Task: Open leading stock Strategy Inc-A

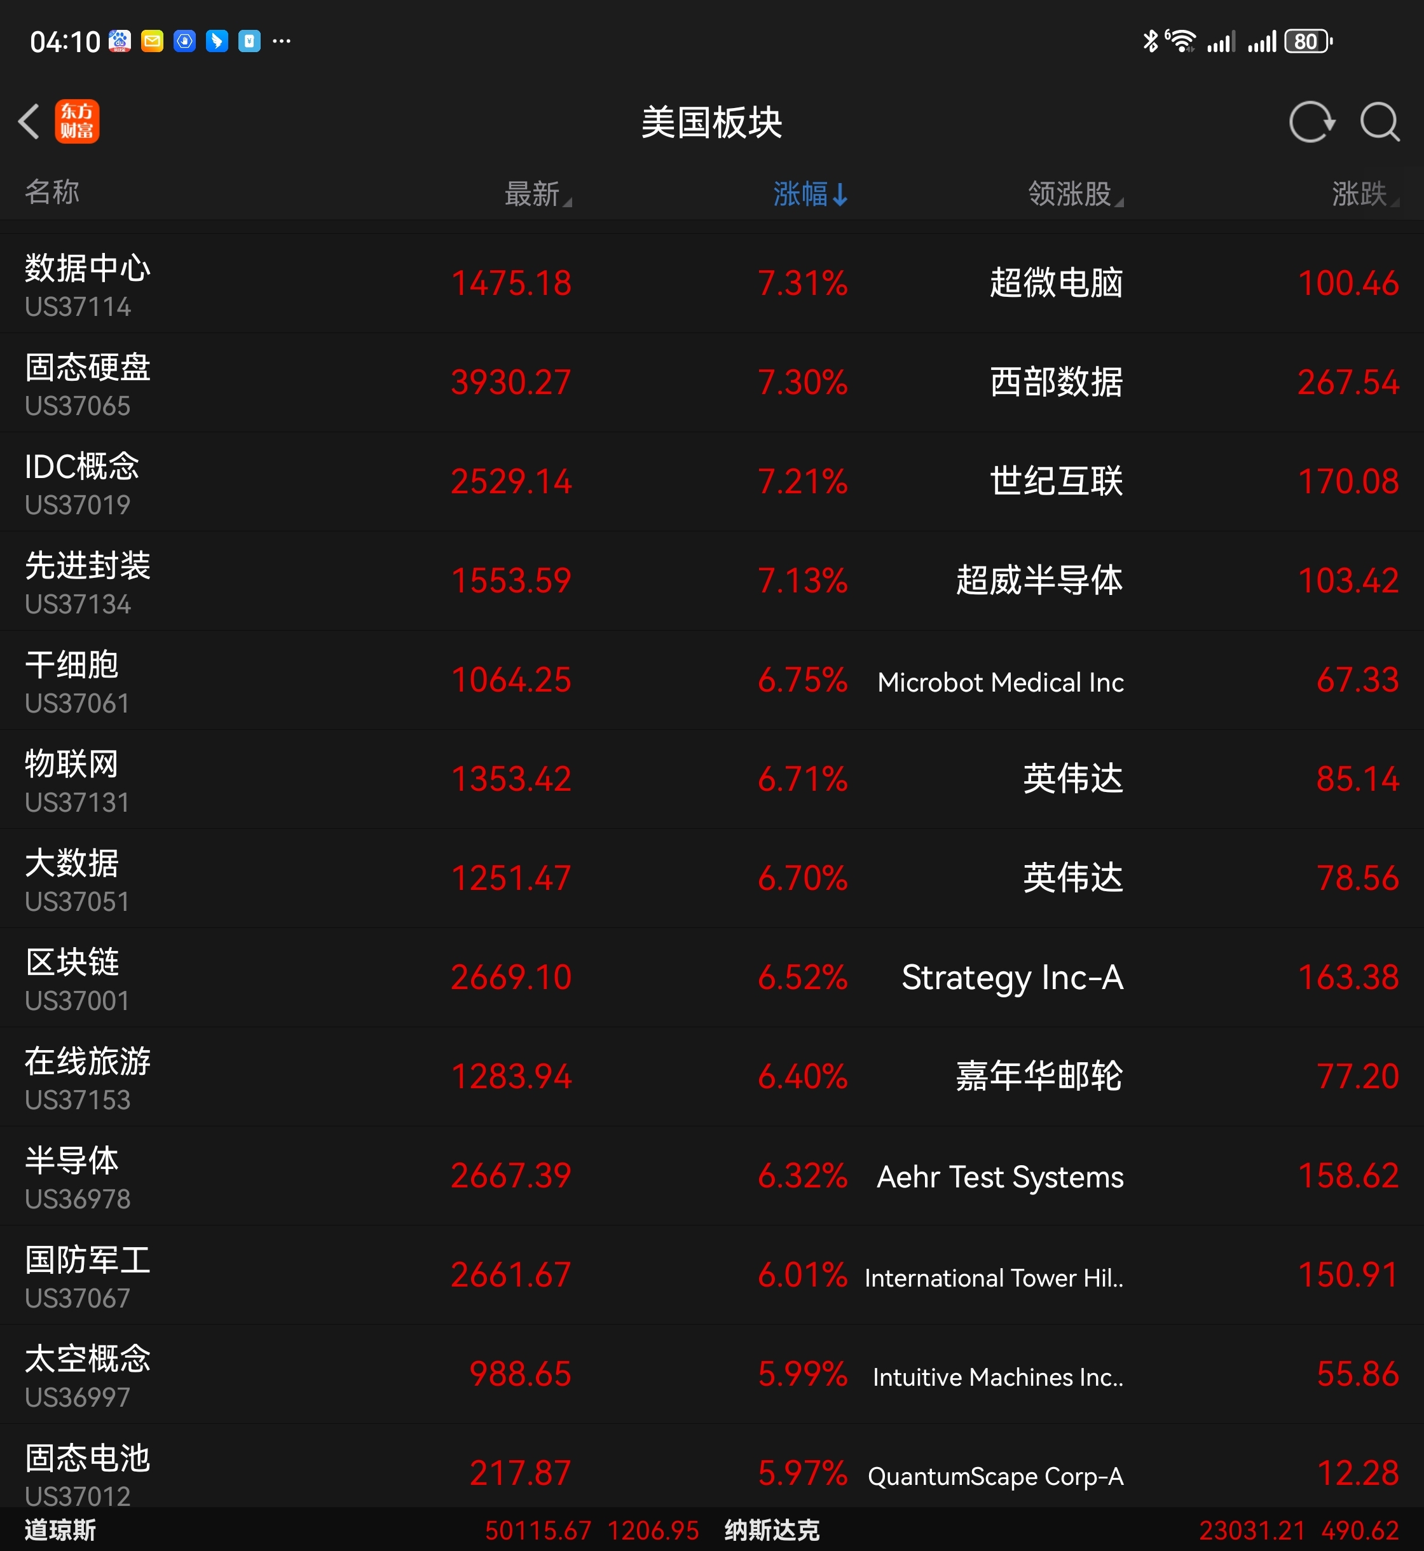Action: coord(1012,978)
